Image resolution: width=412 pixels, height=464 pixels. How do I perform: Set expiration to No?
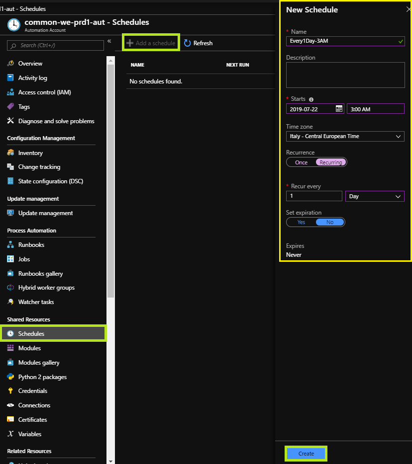point(330,222)
